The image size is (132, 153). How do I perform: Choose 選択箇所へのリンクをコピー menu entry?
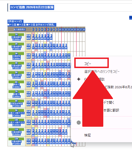coord(102,72)
